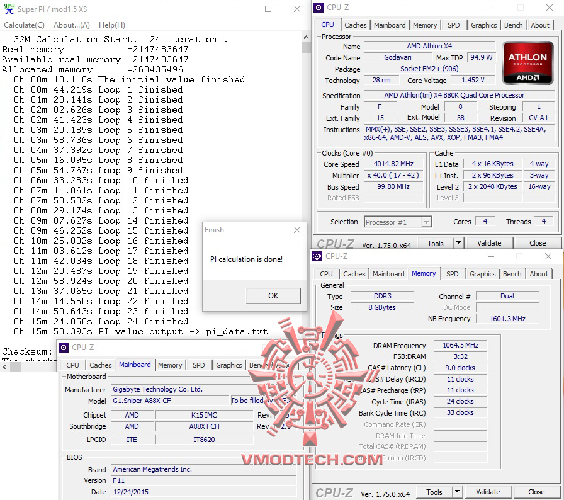Switch to Graphics tab in top CPU-Z window
This screenshot has height=500, width=564.
[484, 25]
